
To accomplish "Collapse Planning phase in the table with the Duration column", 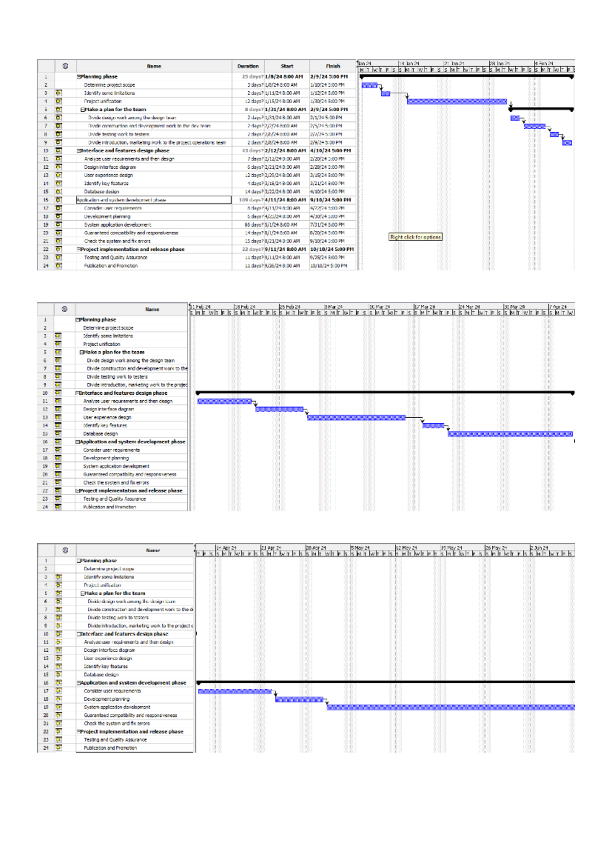I will point(79,77).
